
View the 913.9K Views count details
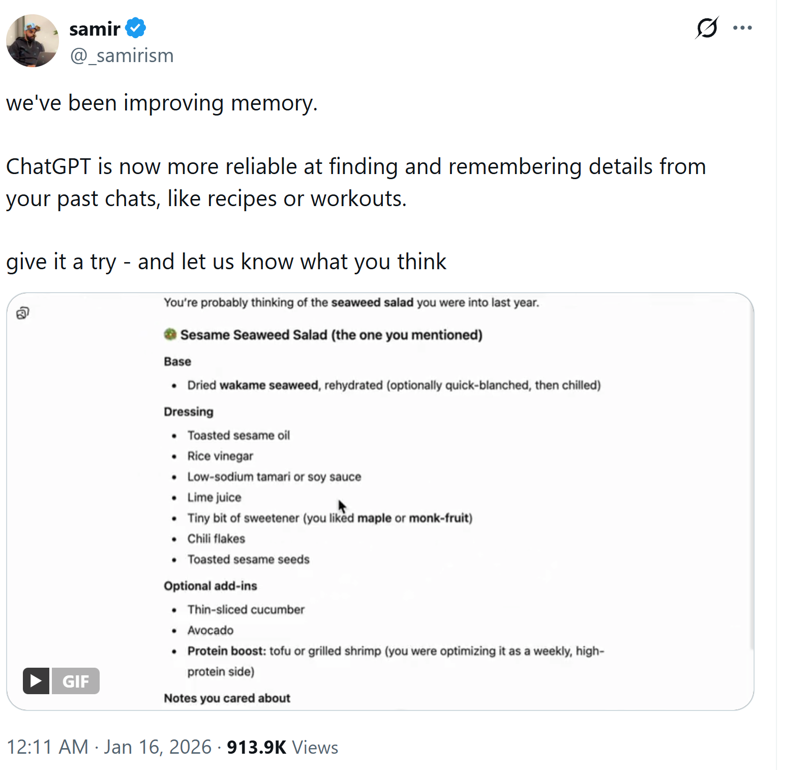(282, 747)
